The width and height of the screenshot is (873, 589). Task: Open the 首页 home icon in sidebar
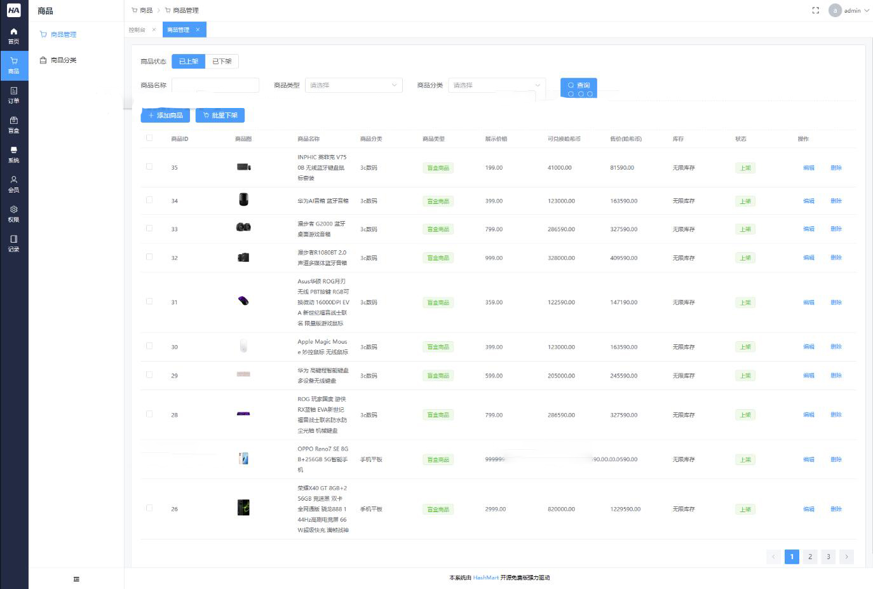coord(13,36)
